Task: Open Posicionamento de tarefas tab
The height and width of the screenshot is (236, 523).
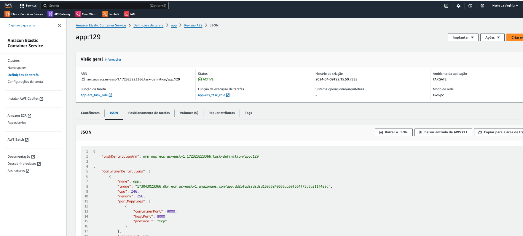Action: pyautogui.click(x=149, y=113)
